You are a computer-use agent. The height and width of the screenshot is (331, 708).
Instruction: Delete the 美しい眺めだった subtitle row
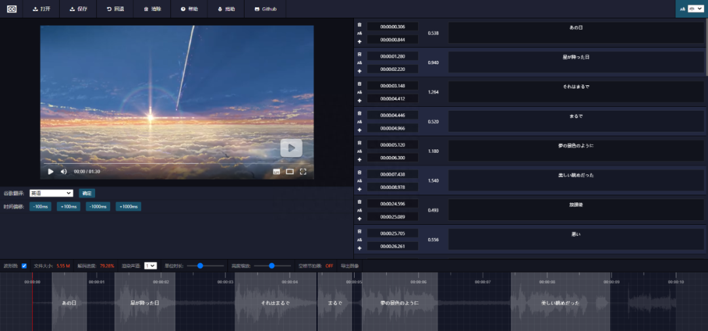359,172
